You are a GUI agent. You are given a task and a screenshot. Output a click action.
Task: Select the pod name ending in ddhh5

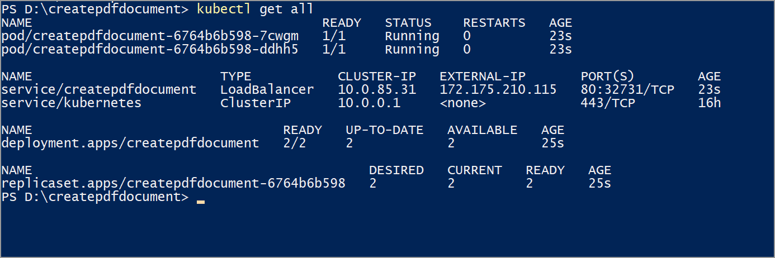click(150, 50)
